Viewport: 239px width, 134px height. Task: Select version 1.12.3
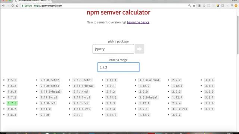pos(177,86)
